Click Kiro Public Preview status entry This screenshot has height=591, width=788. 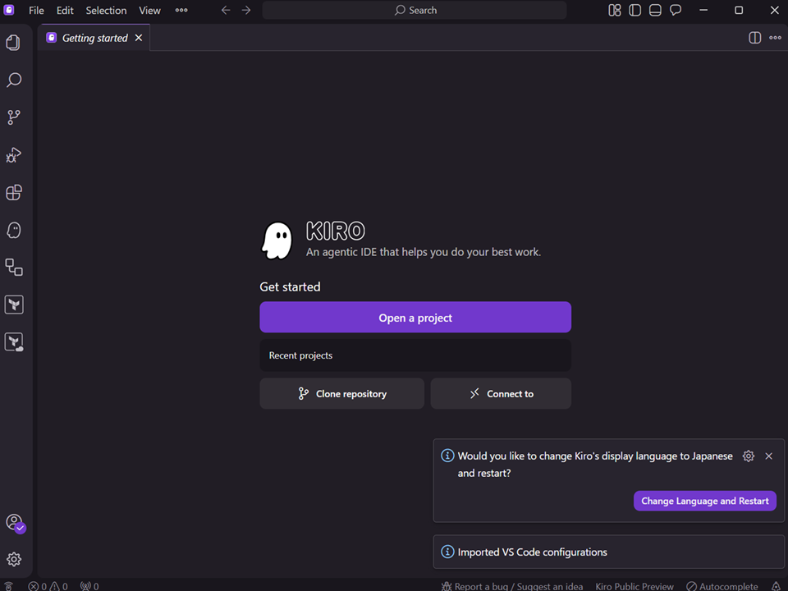635,586
